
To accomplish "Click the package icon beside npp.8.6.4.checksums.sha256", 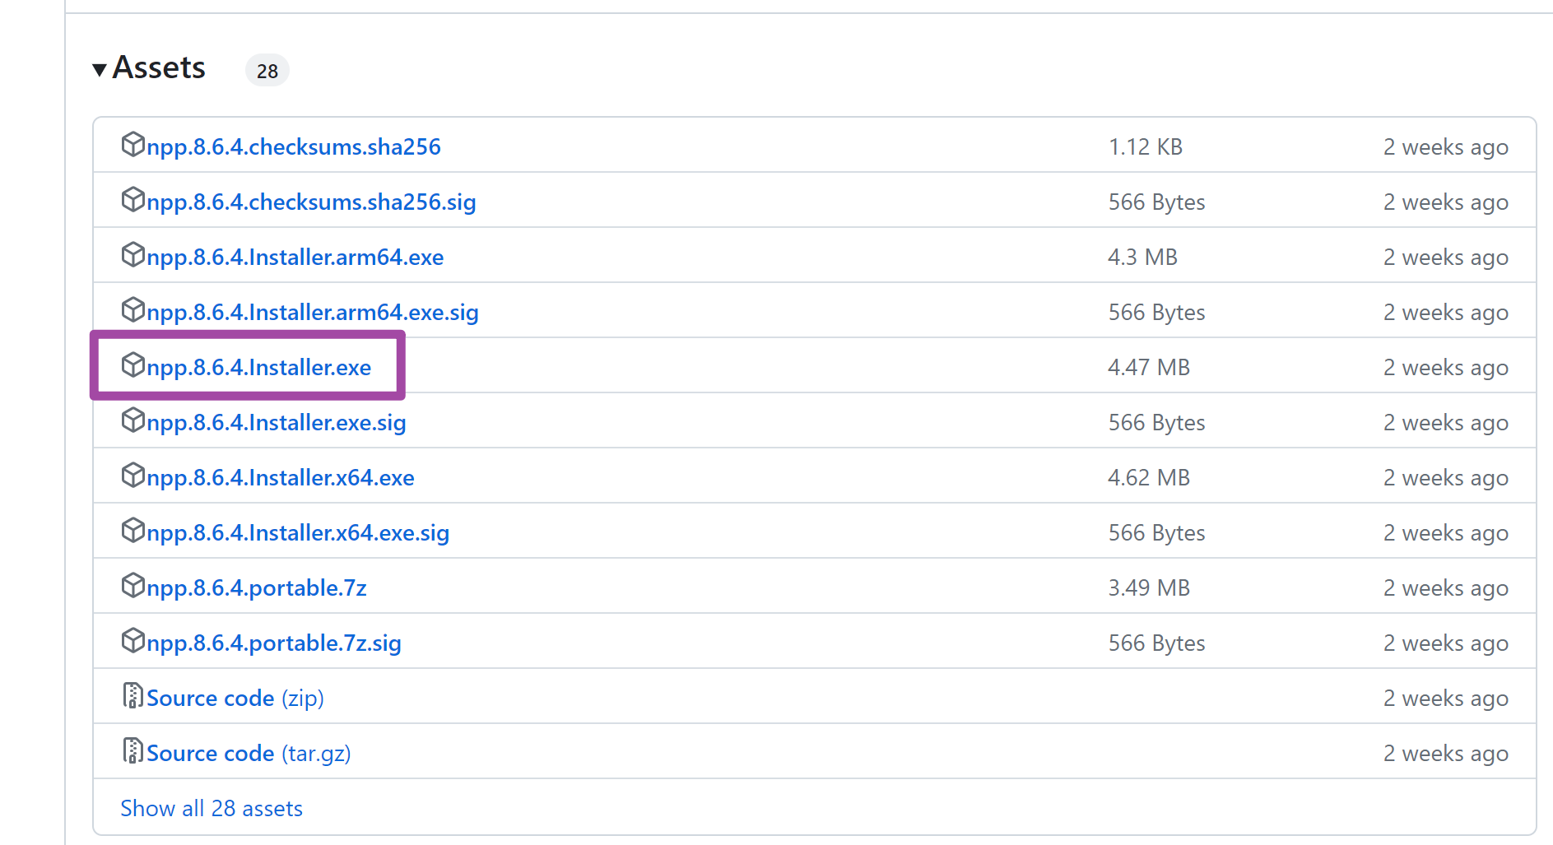I will point(133,145).
